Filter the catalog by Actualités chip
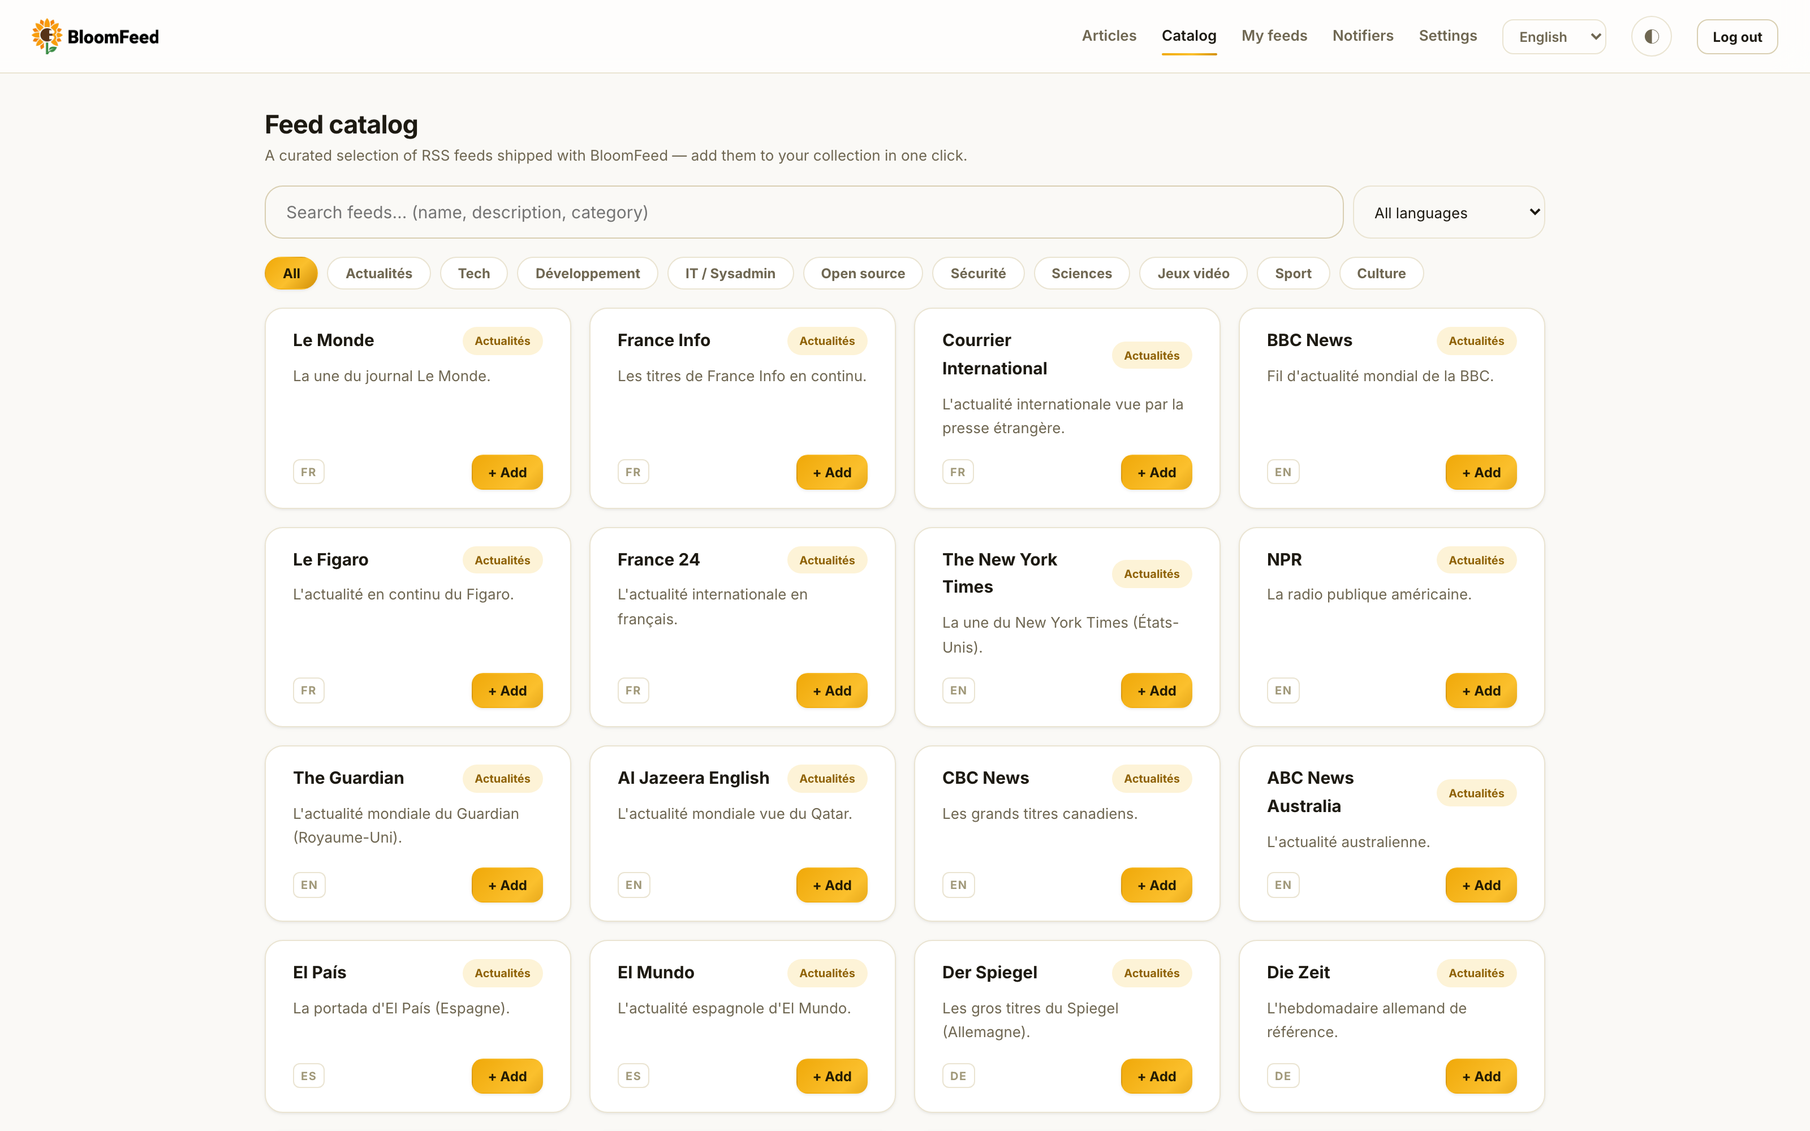This screenshot has width=1810, height=1131. coord(378,273)
